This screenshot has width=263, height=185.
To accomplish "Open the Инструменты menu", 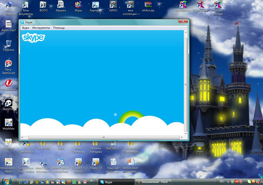I will tap(41, 28).
